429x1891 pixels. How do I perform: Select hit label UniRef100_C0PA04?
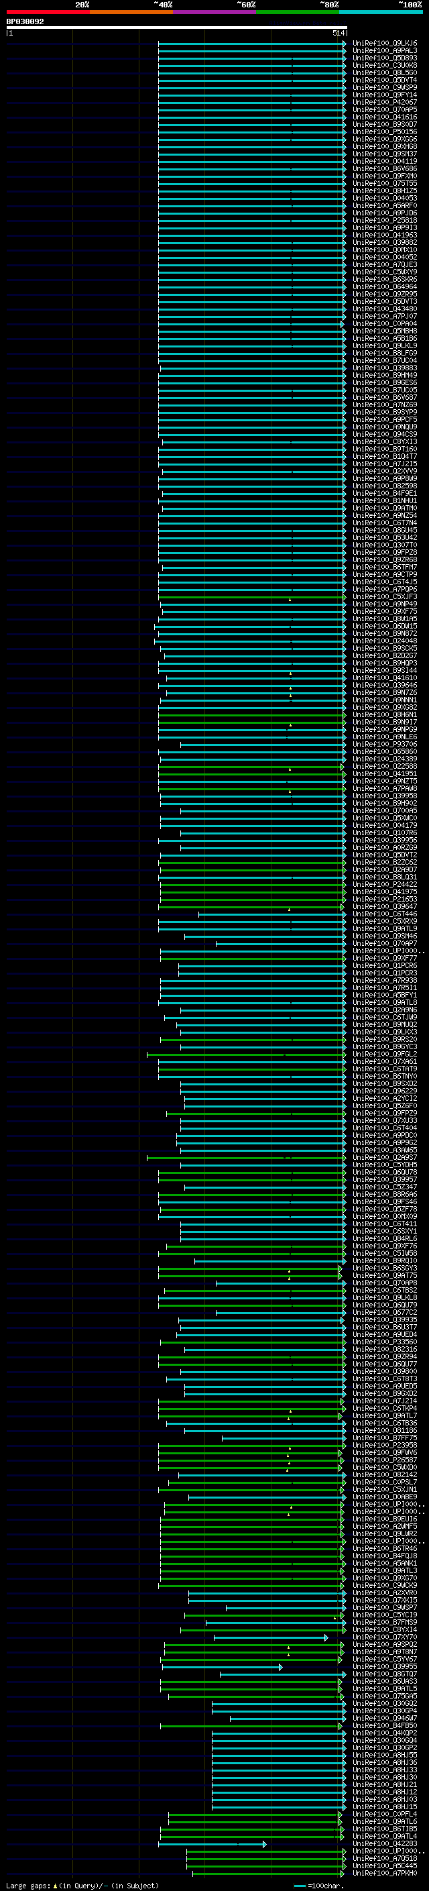click(385, 324)
